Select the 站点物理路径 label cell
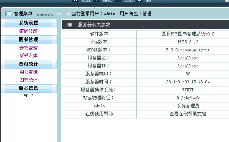The width and height of the screenshot is (229, 142). [99, 98]
